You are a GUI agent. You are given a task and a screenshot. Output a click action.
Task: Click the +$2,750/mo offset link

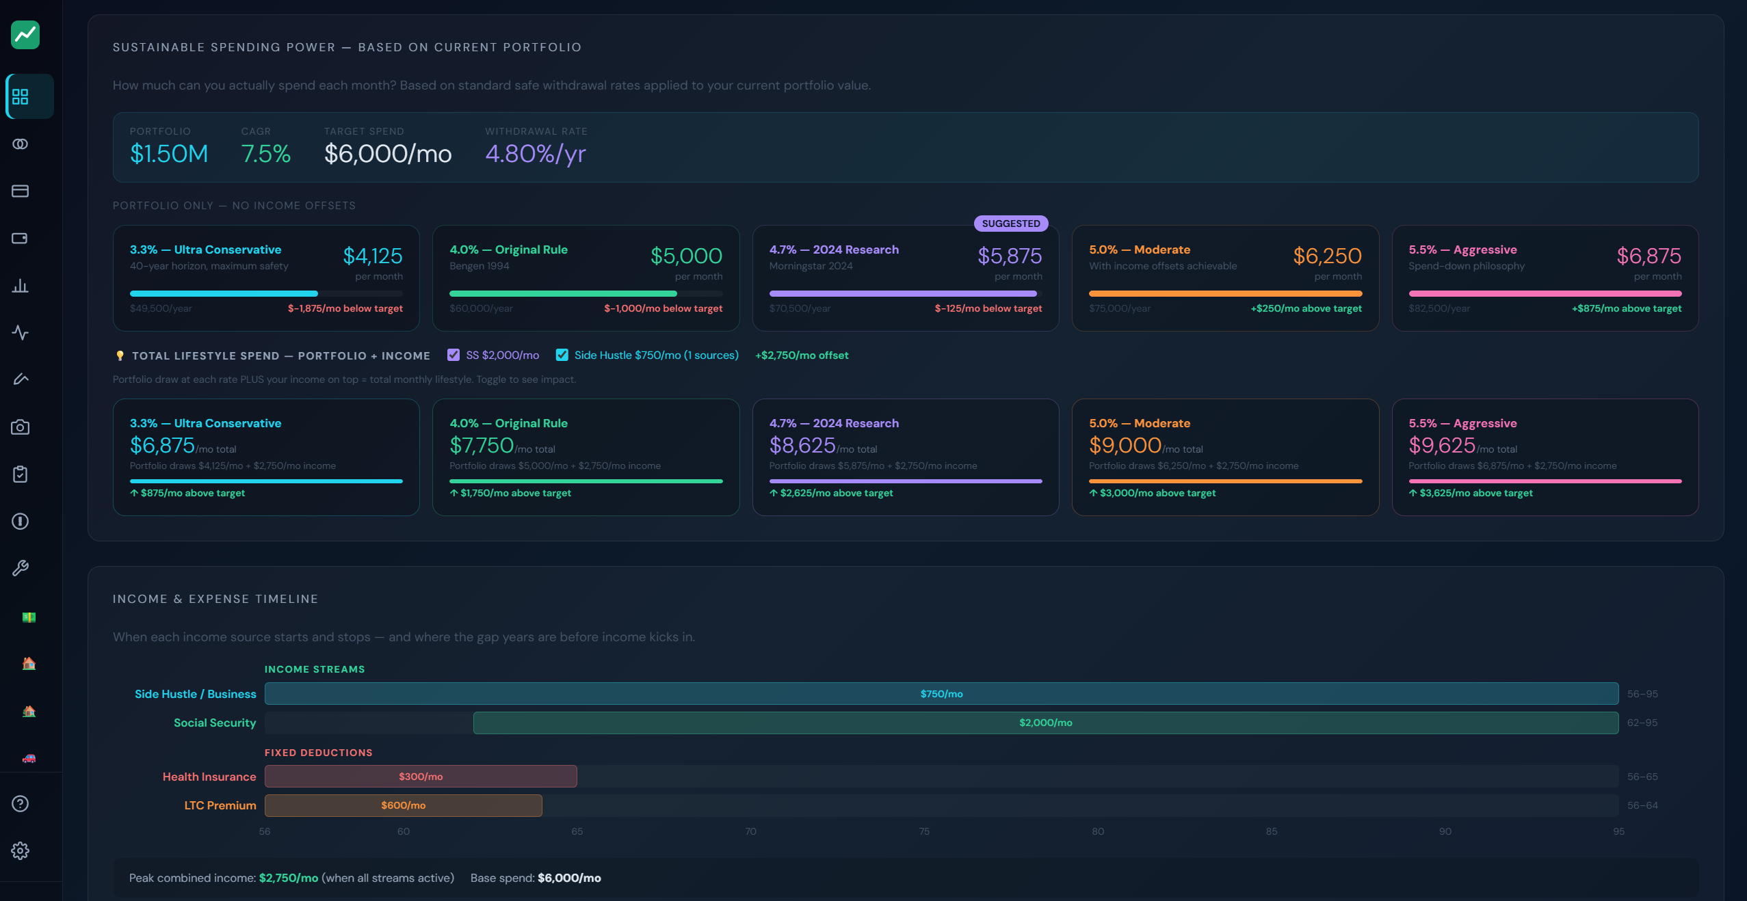click(801, 355)
